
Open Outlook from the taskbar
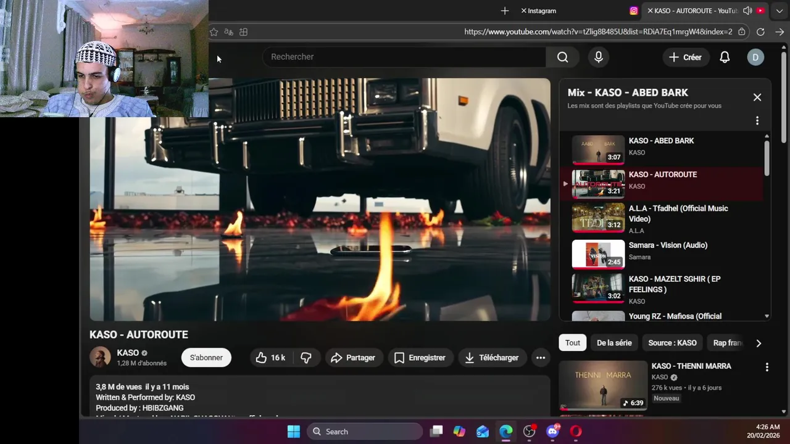point(483,431)
